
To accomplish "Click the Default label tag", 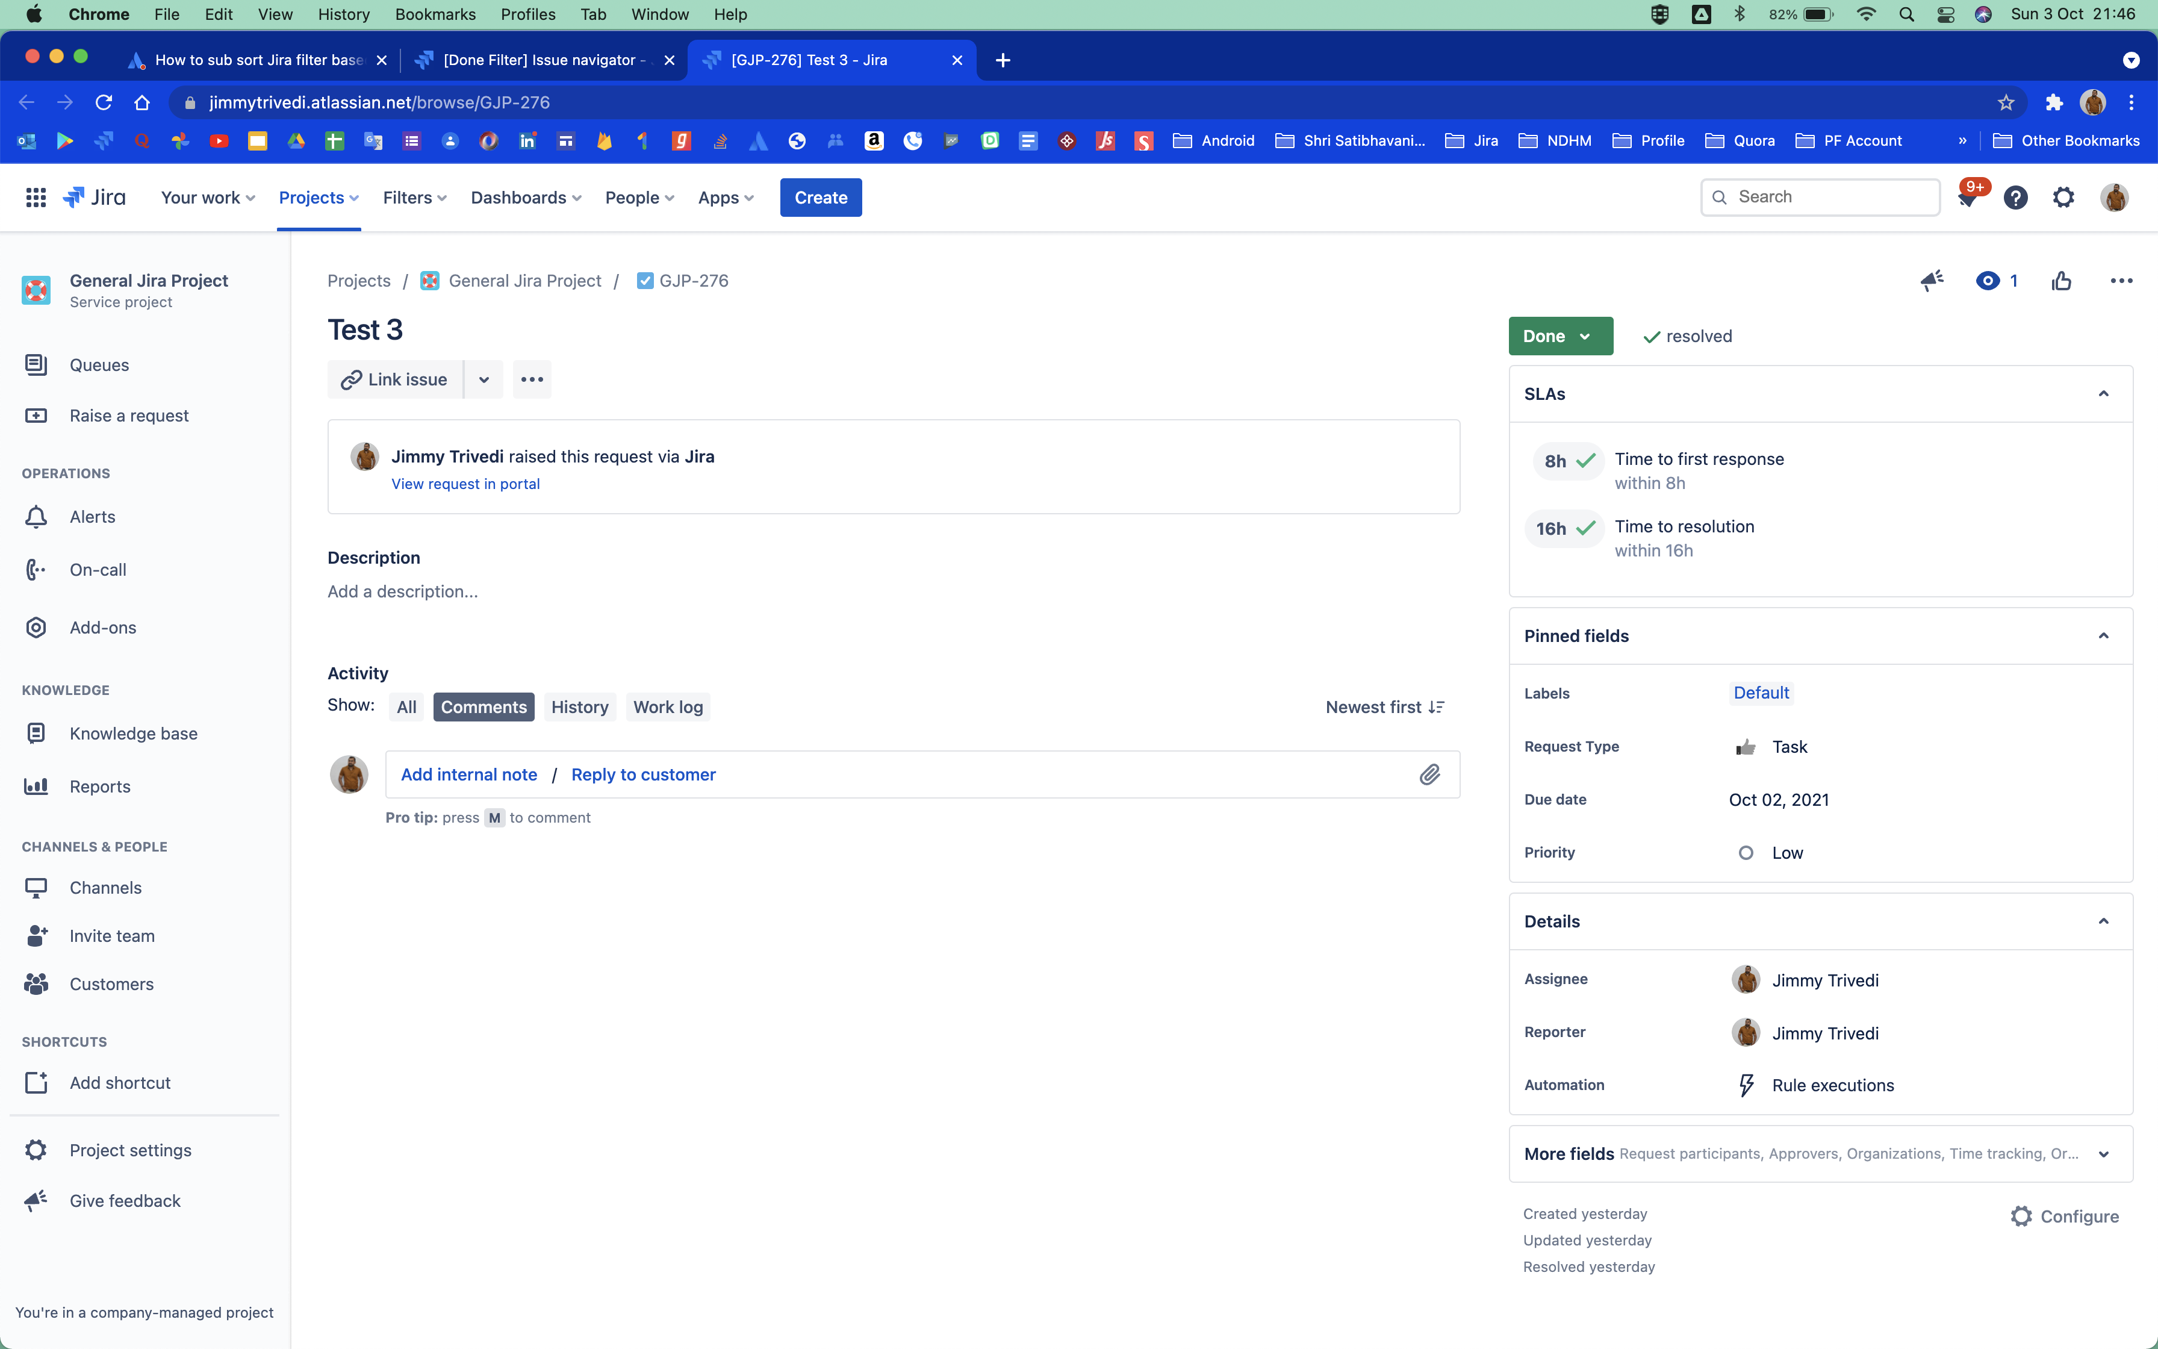I will click(1760, 693).
